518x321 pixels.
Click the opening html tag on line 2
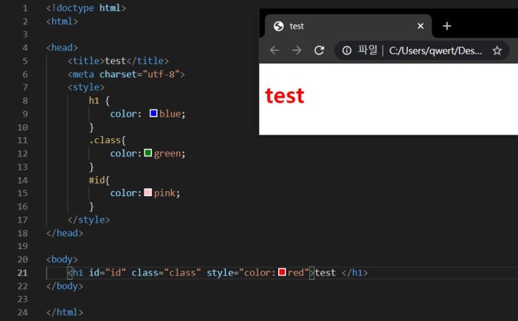click(62, 21)
